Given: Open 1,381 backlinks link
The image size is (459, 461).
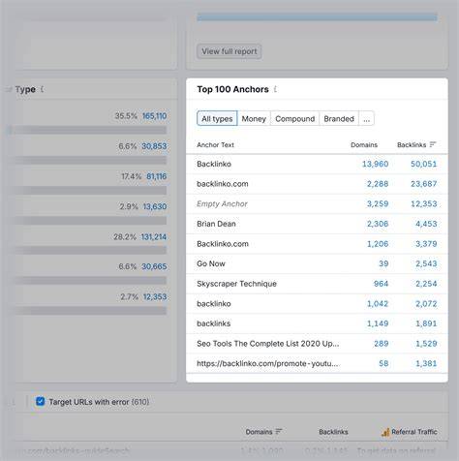Looking at the screenshot, I should click(x=426, y=363).
